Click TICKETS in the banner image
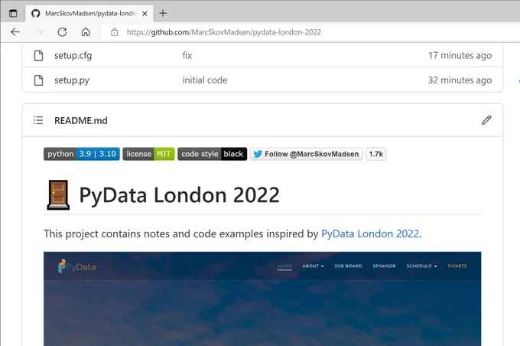 click(457, 266)
